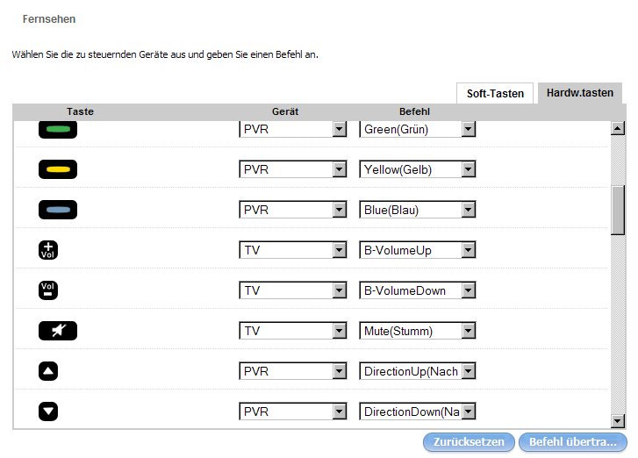The width and height of the screenshot is (638, 458).
Task: Expand the B-VolumeUp command dropdown
Action: [x=468, y=251]
